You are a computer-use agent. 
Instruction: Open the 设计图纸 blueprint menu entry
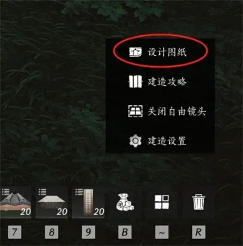(x=158, y=52)
